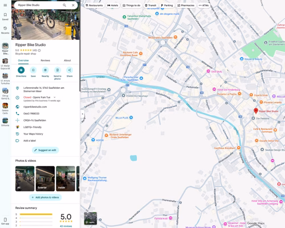Click the BILLA PLUS map marker
The width and height of the screenshot is (285, 228).
coord(131,117)
